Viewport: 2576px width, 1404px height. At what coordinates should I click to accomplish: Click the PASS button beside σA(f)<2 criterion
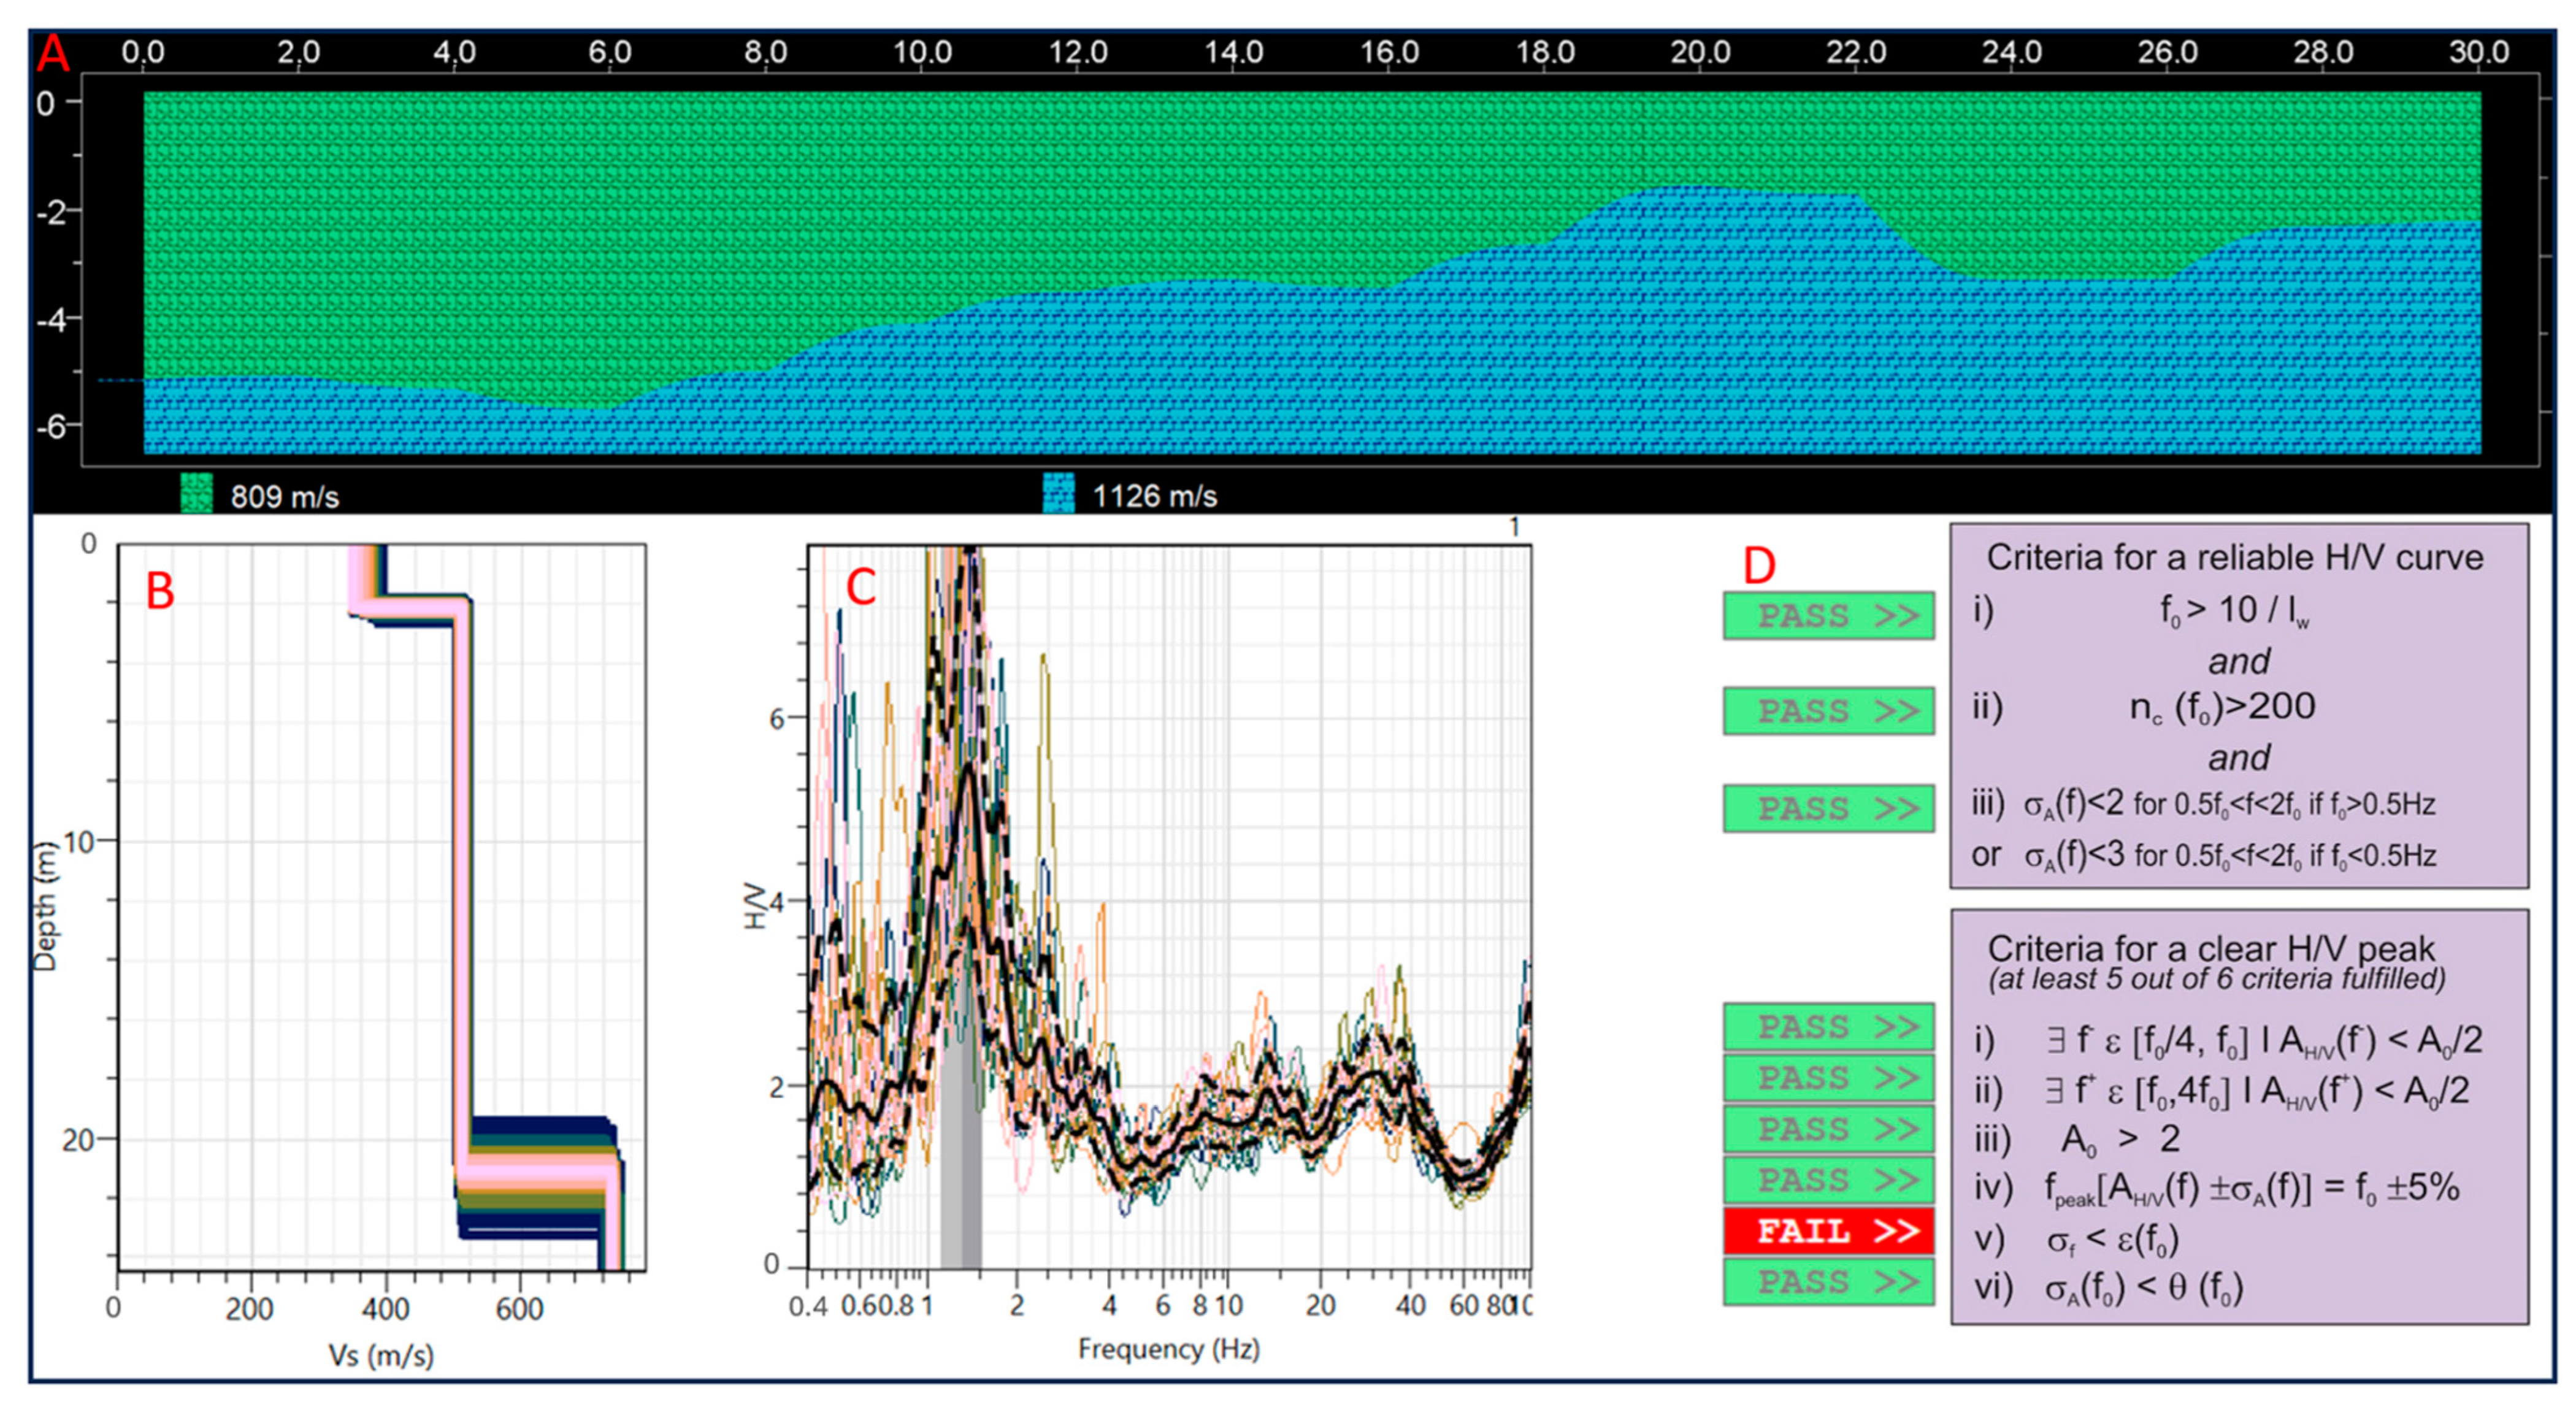(x=1828, y=808)
